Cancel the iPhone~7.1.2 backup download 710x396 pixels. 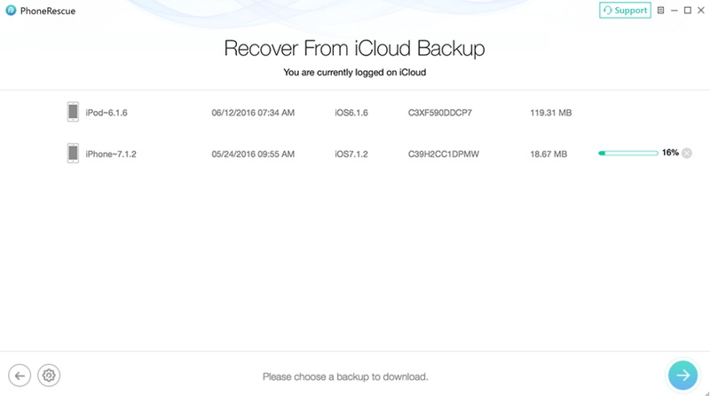(687, 153)
